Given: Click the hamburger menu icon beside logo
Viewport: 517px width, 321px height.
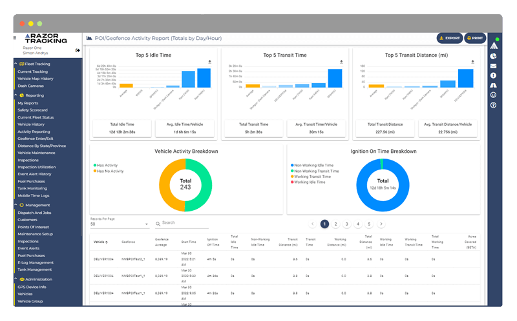Looking at the screenshot, I should (15, 38).
